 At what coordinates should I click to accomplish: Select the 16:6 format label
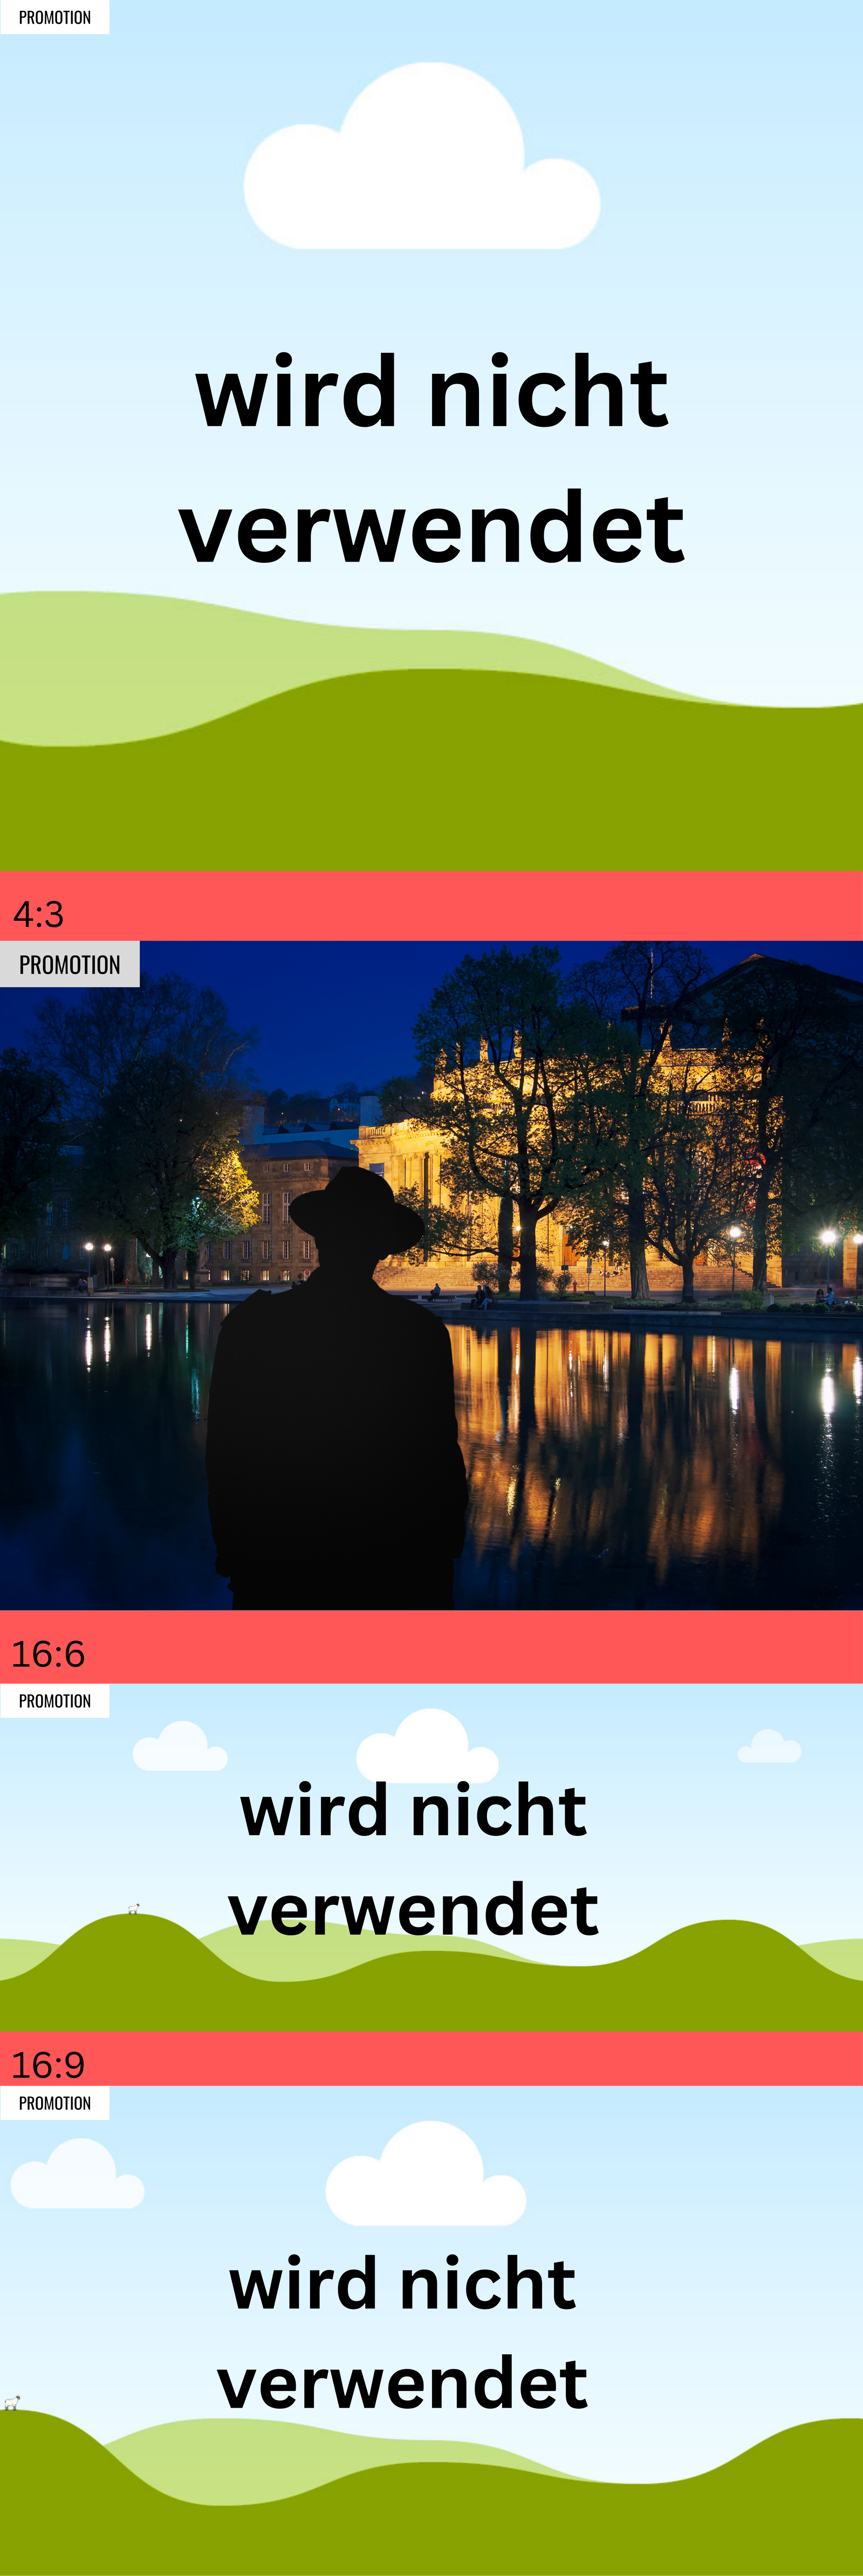[48, 1654]
